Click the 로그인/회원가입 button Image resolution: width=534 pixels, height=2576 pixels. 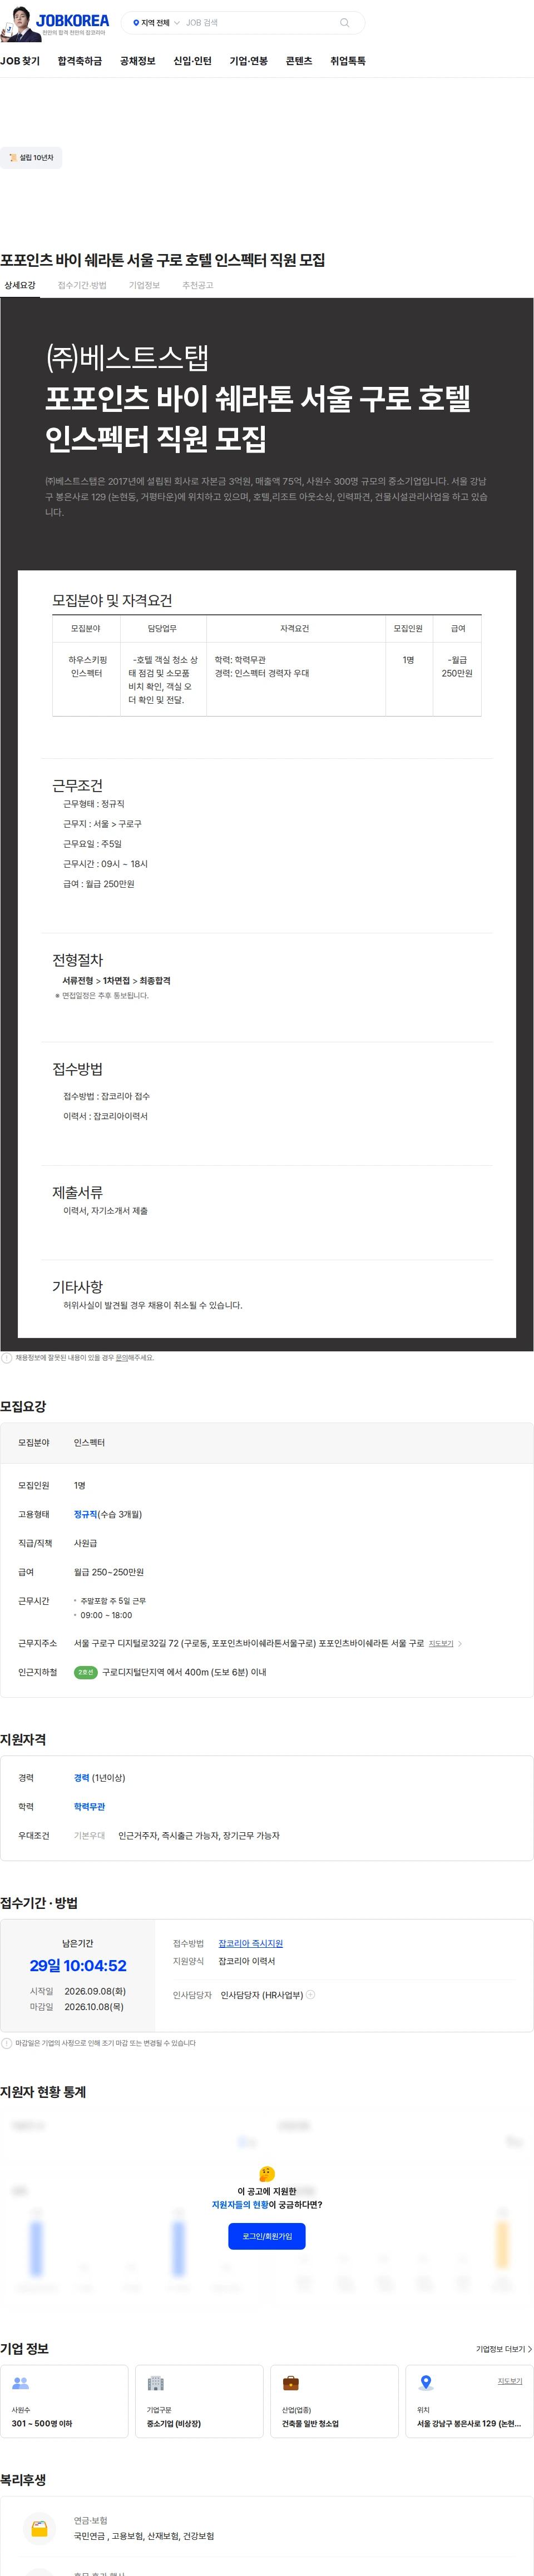point(267,2236)
